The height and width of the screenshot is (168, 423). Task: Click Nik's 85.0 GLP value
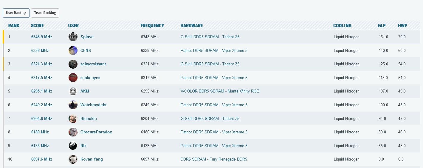382,146
